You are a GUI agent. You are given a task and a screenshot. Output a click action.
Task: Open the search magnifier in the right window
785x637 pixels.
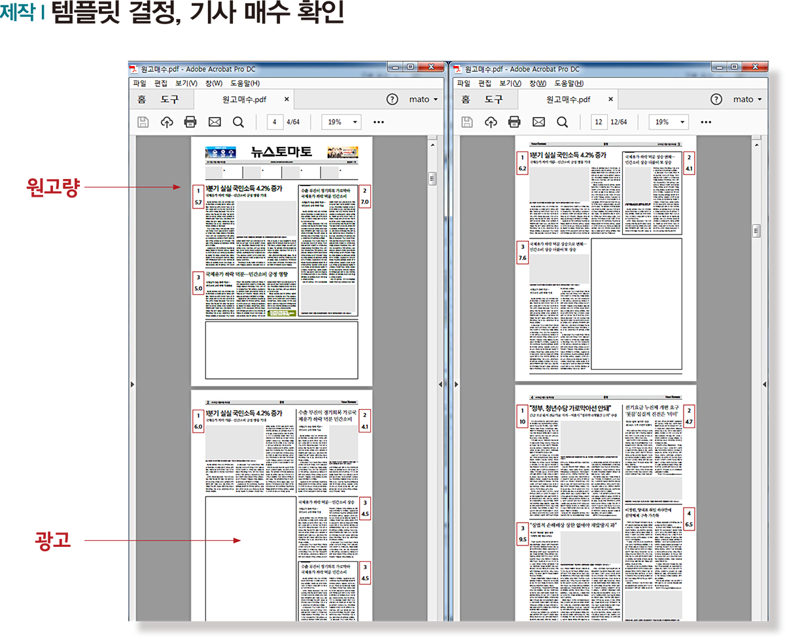(x=562, y=122)
